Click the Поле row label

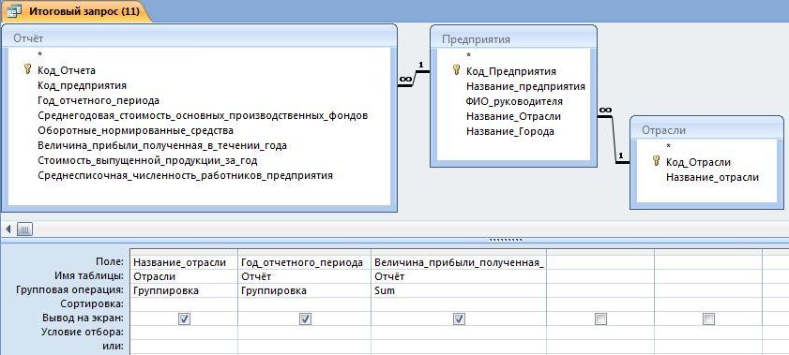tap(109, 261)
